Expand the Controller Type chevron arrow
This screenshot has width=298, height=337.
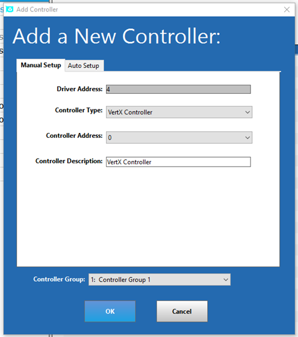click(247, 112)
